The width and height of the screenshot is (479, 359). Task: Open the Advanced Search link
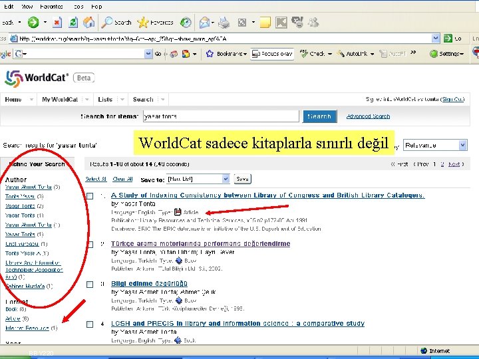click(x=368, y=116)
